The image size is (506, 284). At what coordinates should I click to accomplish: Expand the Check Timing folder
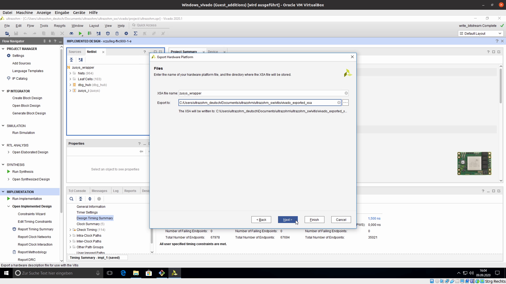70,230
